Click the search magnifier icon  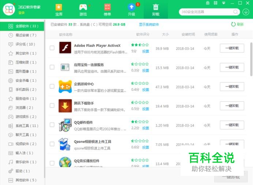[235, 12]
